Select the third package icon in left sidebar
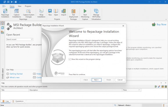This screenshot has width=168, height=107. [2, 32]
